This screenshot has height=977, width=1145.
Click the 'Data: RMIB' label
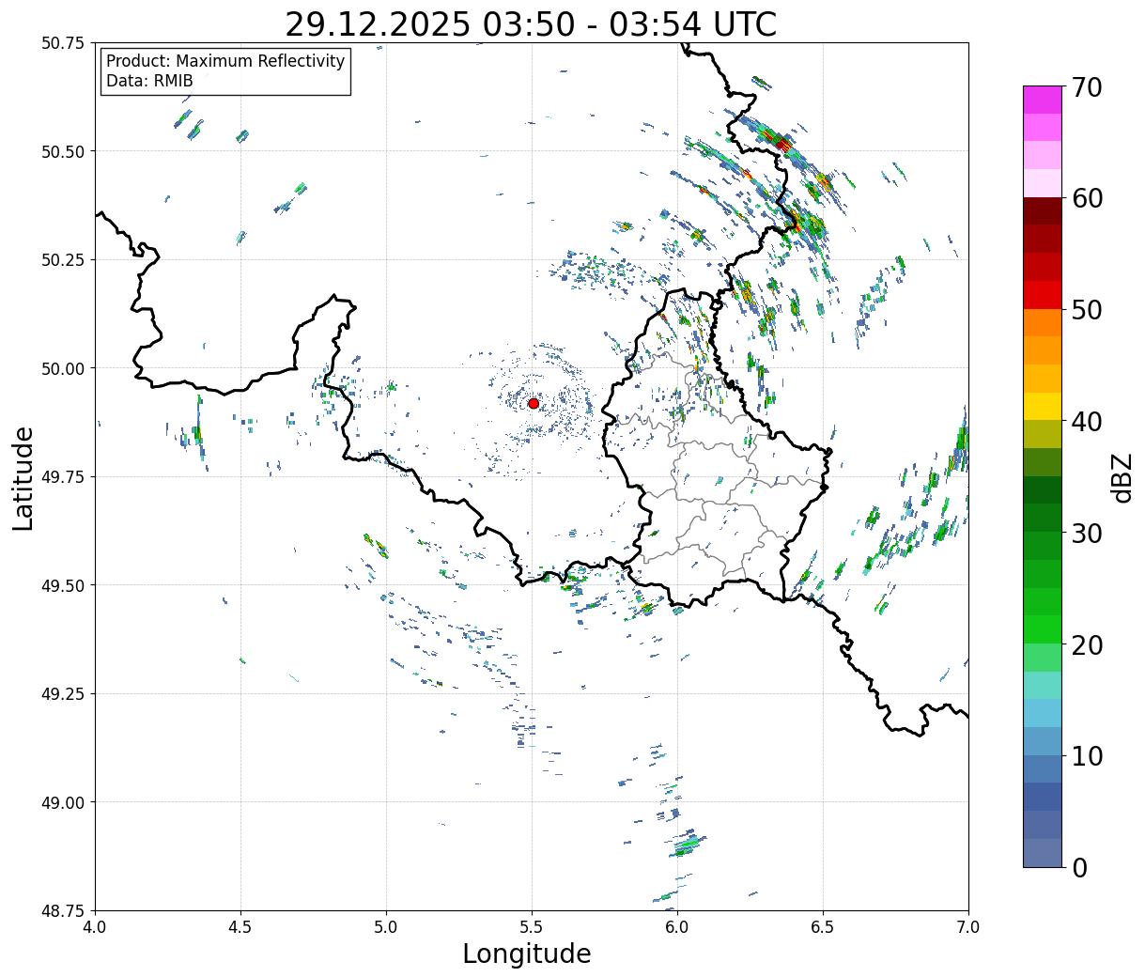click(149, 81)
